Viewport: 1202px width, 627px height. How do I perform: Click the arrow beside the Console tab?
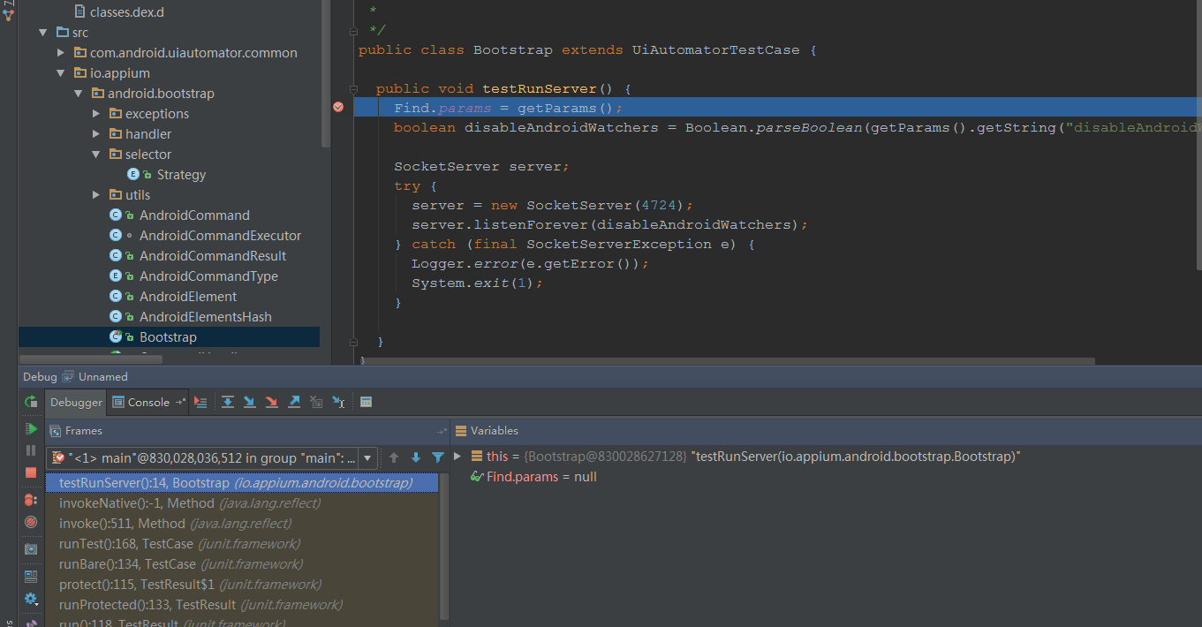(180, 402)
